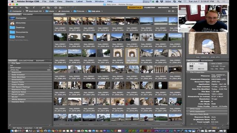Screen dimensions: 237x133
Task: Expand the ISO Speed Ratings filter section
Action: (30, 87)
